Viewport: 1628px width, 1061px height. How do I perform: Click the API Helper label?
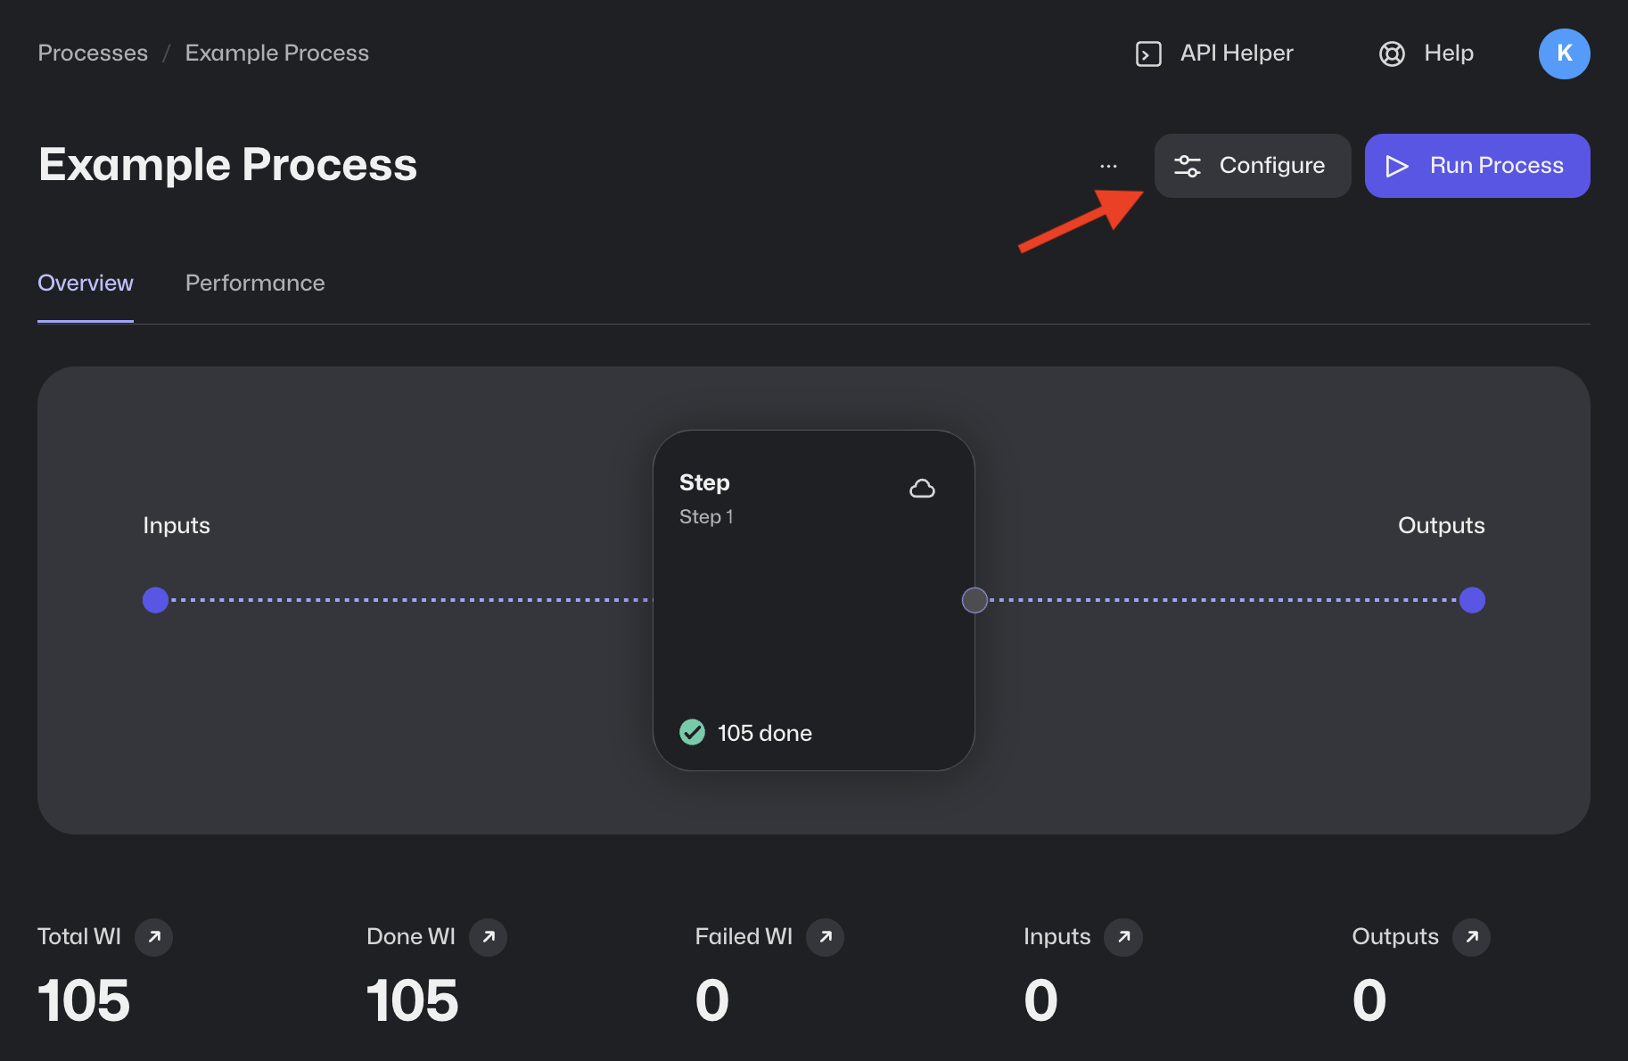click(x=1237, y=53)
